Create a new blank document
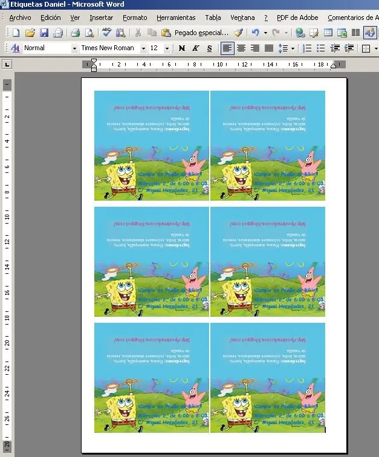The height and width of the screenshot is (457, 379). coord(16,33)
